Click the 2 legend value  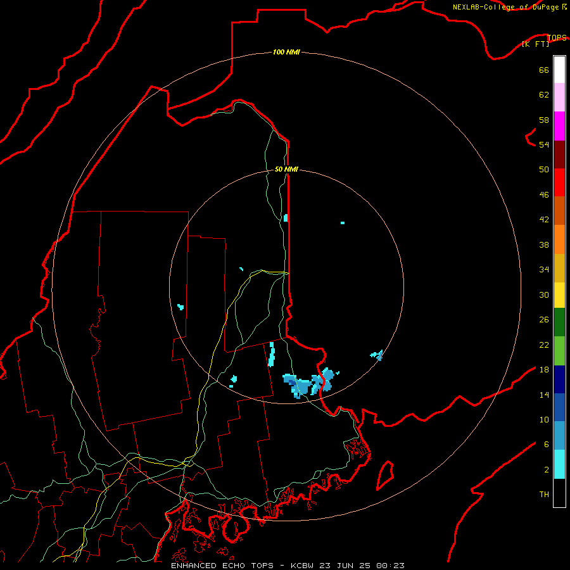(546, 469)
